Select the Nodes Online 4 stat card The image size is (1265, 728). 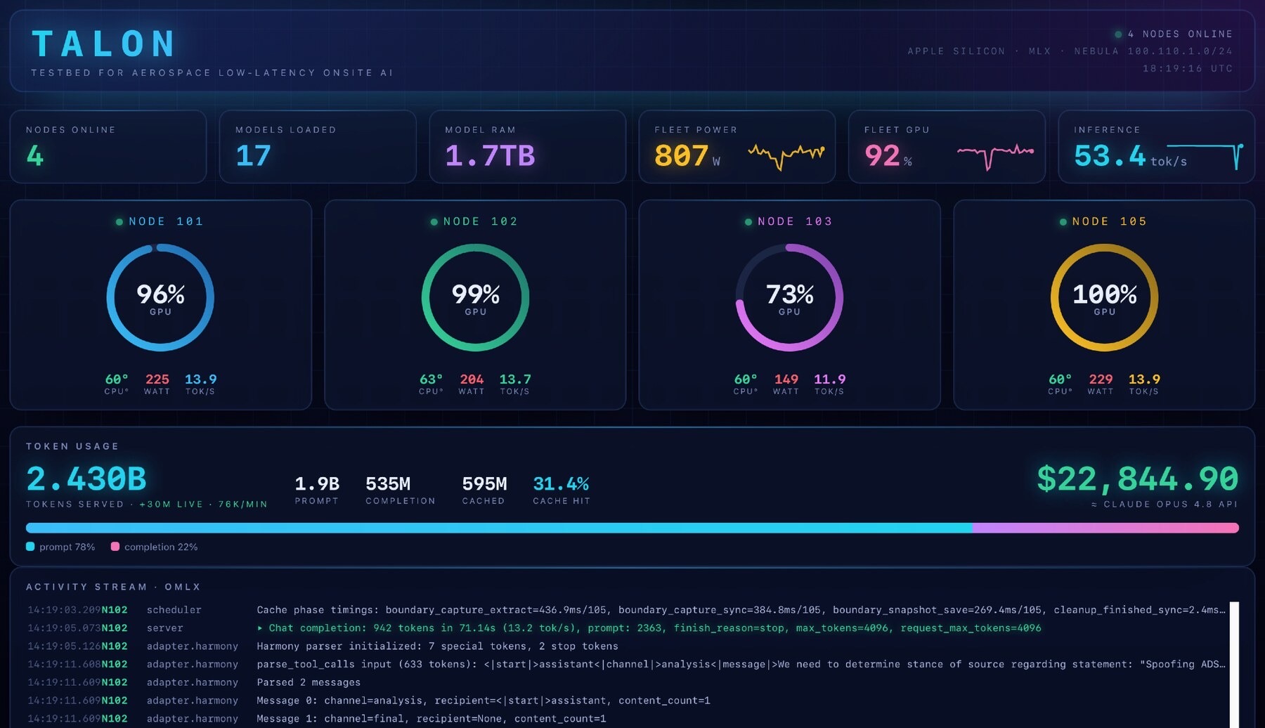pyautogui.click(x=108, y=147)
